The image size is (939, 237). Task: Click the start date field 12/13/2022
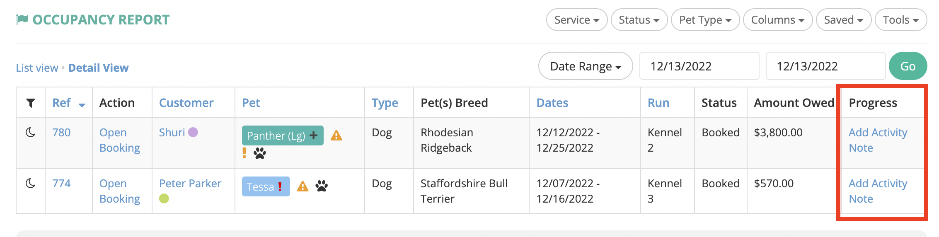tap(699, 66)
